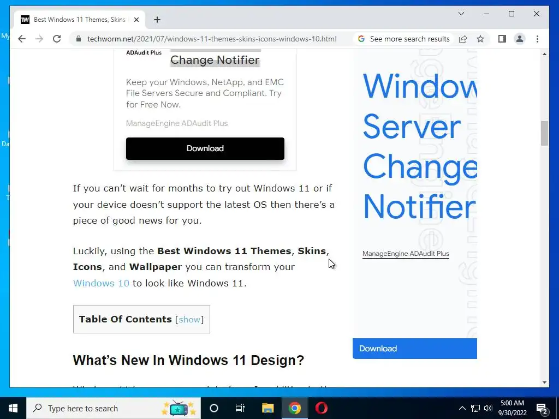This screenshot has width=559, height=419.
Task: Open network status tray icon
Action: point(475,408)
